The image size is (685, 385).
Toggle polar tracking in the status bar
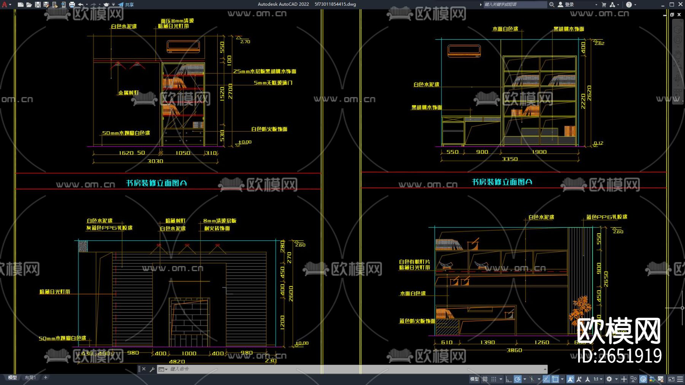pos(518,379)
